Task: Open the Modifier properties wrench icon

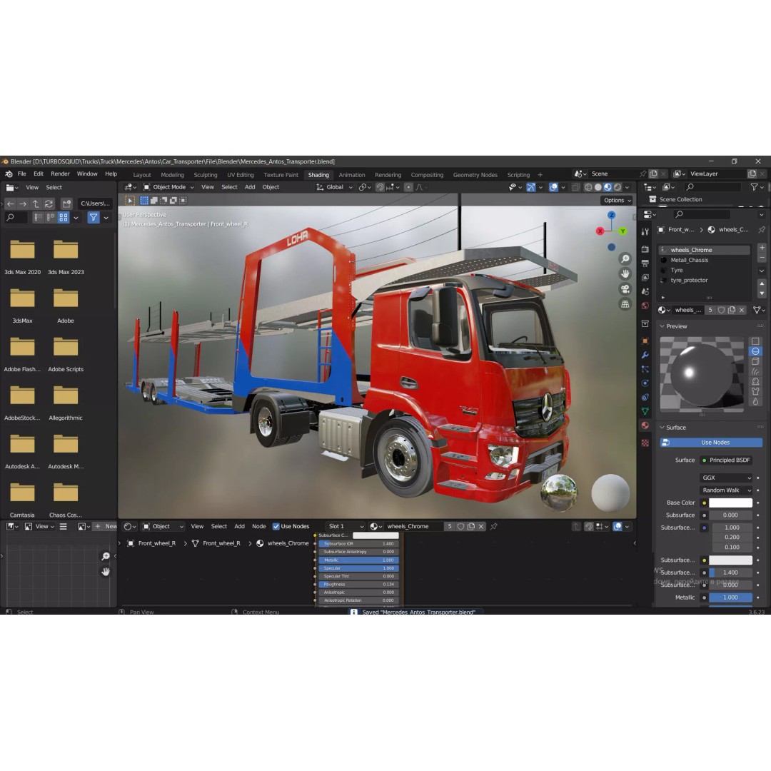Action: 645,355
